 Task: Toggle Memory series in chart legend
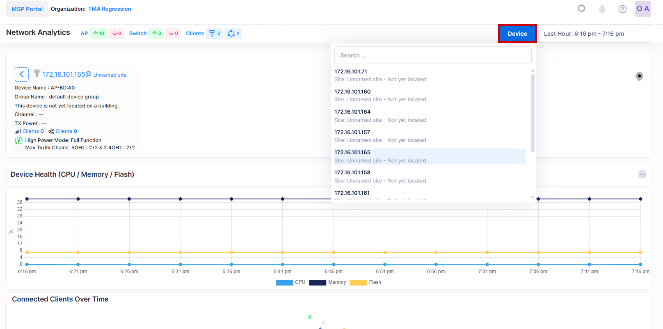pyautogui.click(x=327, y=282)
